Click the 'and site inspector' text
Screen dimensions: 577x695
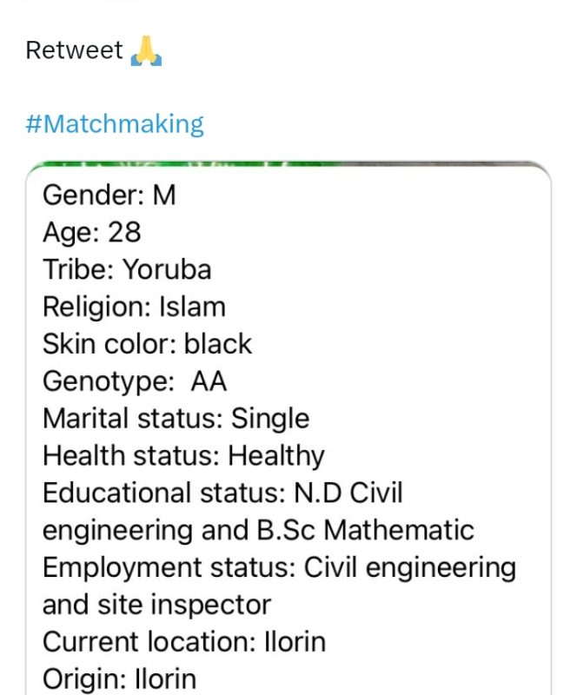[156, 605]
